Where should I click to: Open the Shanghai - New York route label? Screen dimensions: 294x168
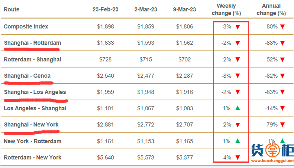click(x=31, y=124)
